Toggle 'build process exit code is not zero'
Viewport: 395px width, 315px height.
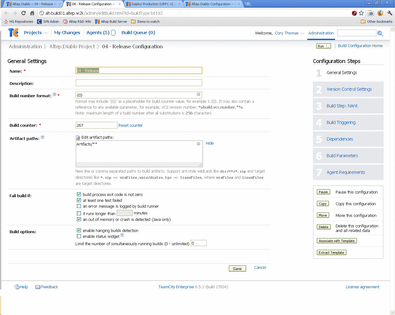point(79,194)
